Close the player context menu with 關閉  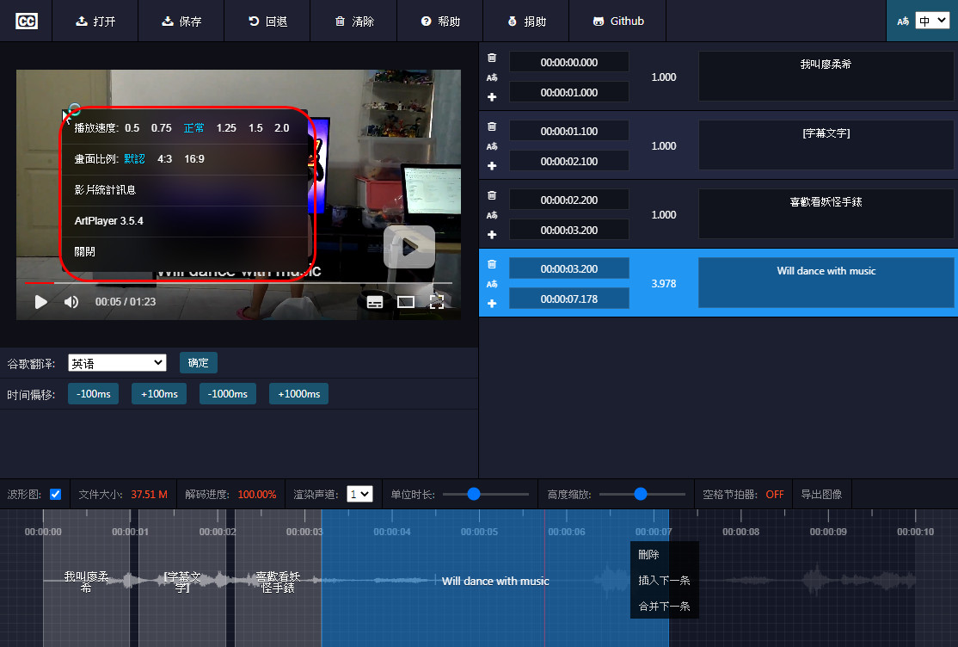coord(186,251)
